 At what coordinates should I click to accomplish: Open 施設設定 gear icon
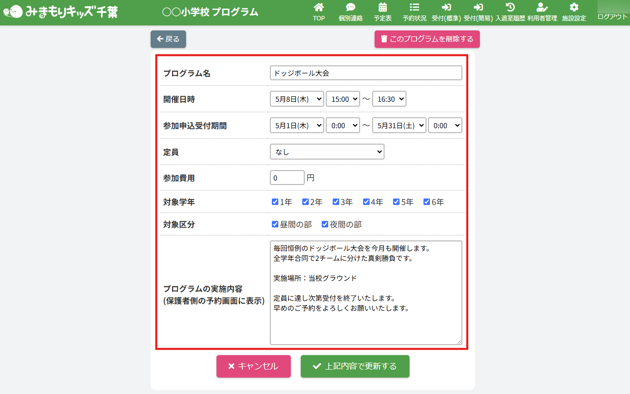coord(574,7)
